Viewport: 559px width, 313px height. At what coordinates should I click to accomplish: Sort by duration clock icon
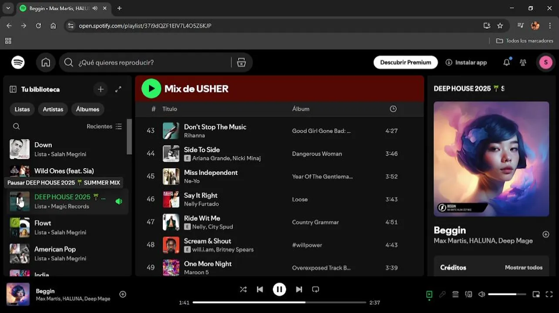coord(393,109)
